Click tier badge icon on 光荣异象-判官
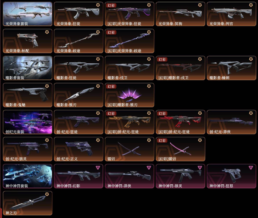Image resolution: width=258 pixels, height=218 pixels. 251,5
